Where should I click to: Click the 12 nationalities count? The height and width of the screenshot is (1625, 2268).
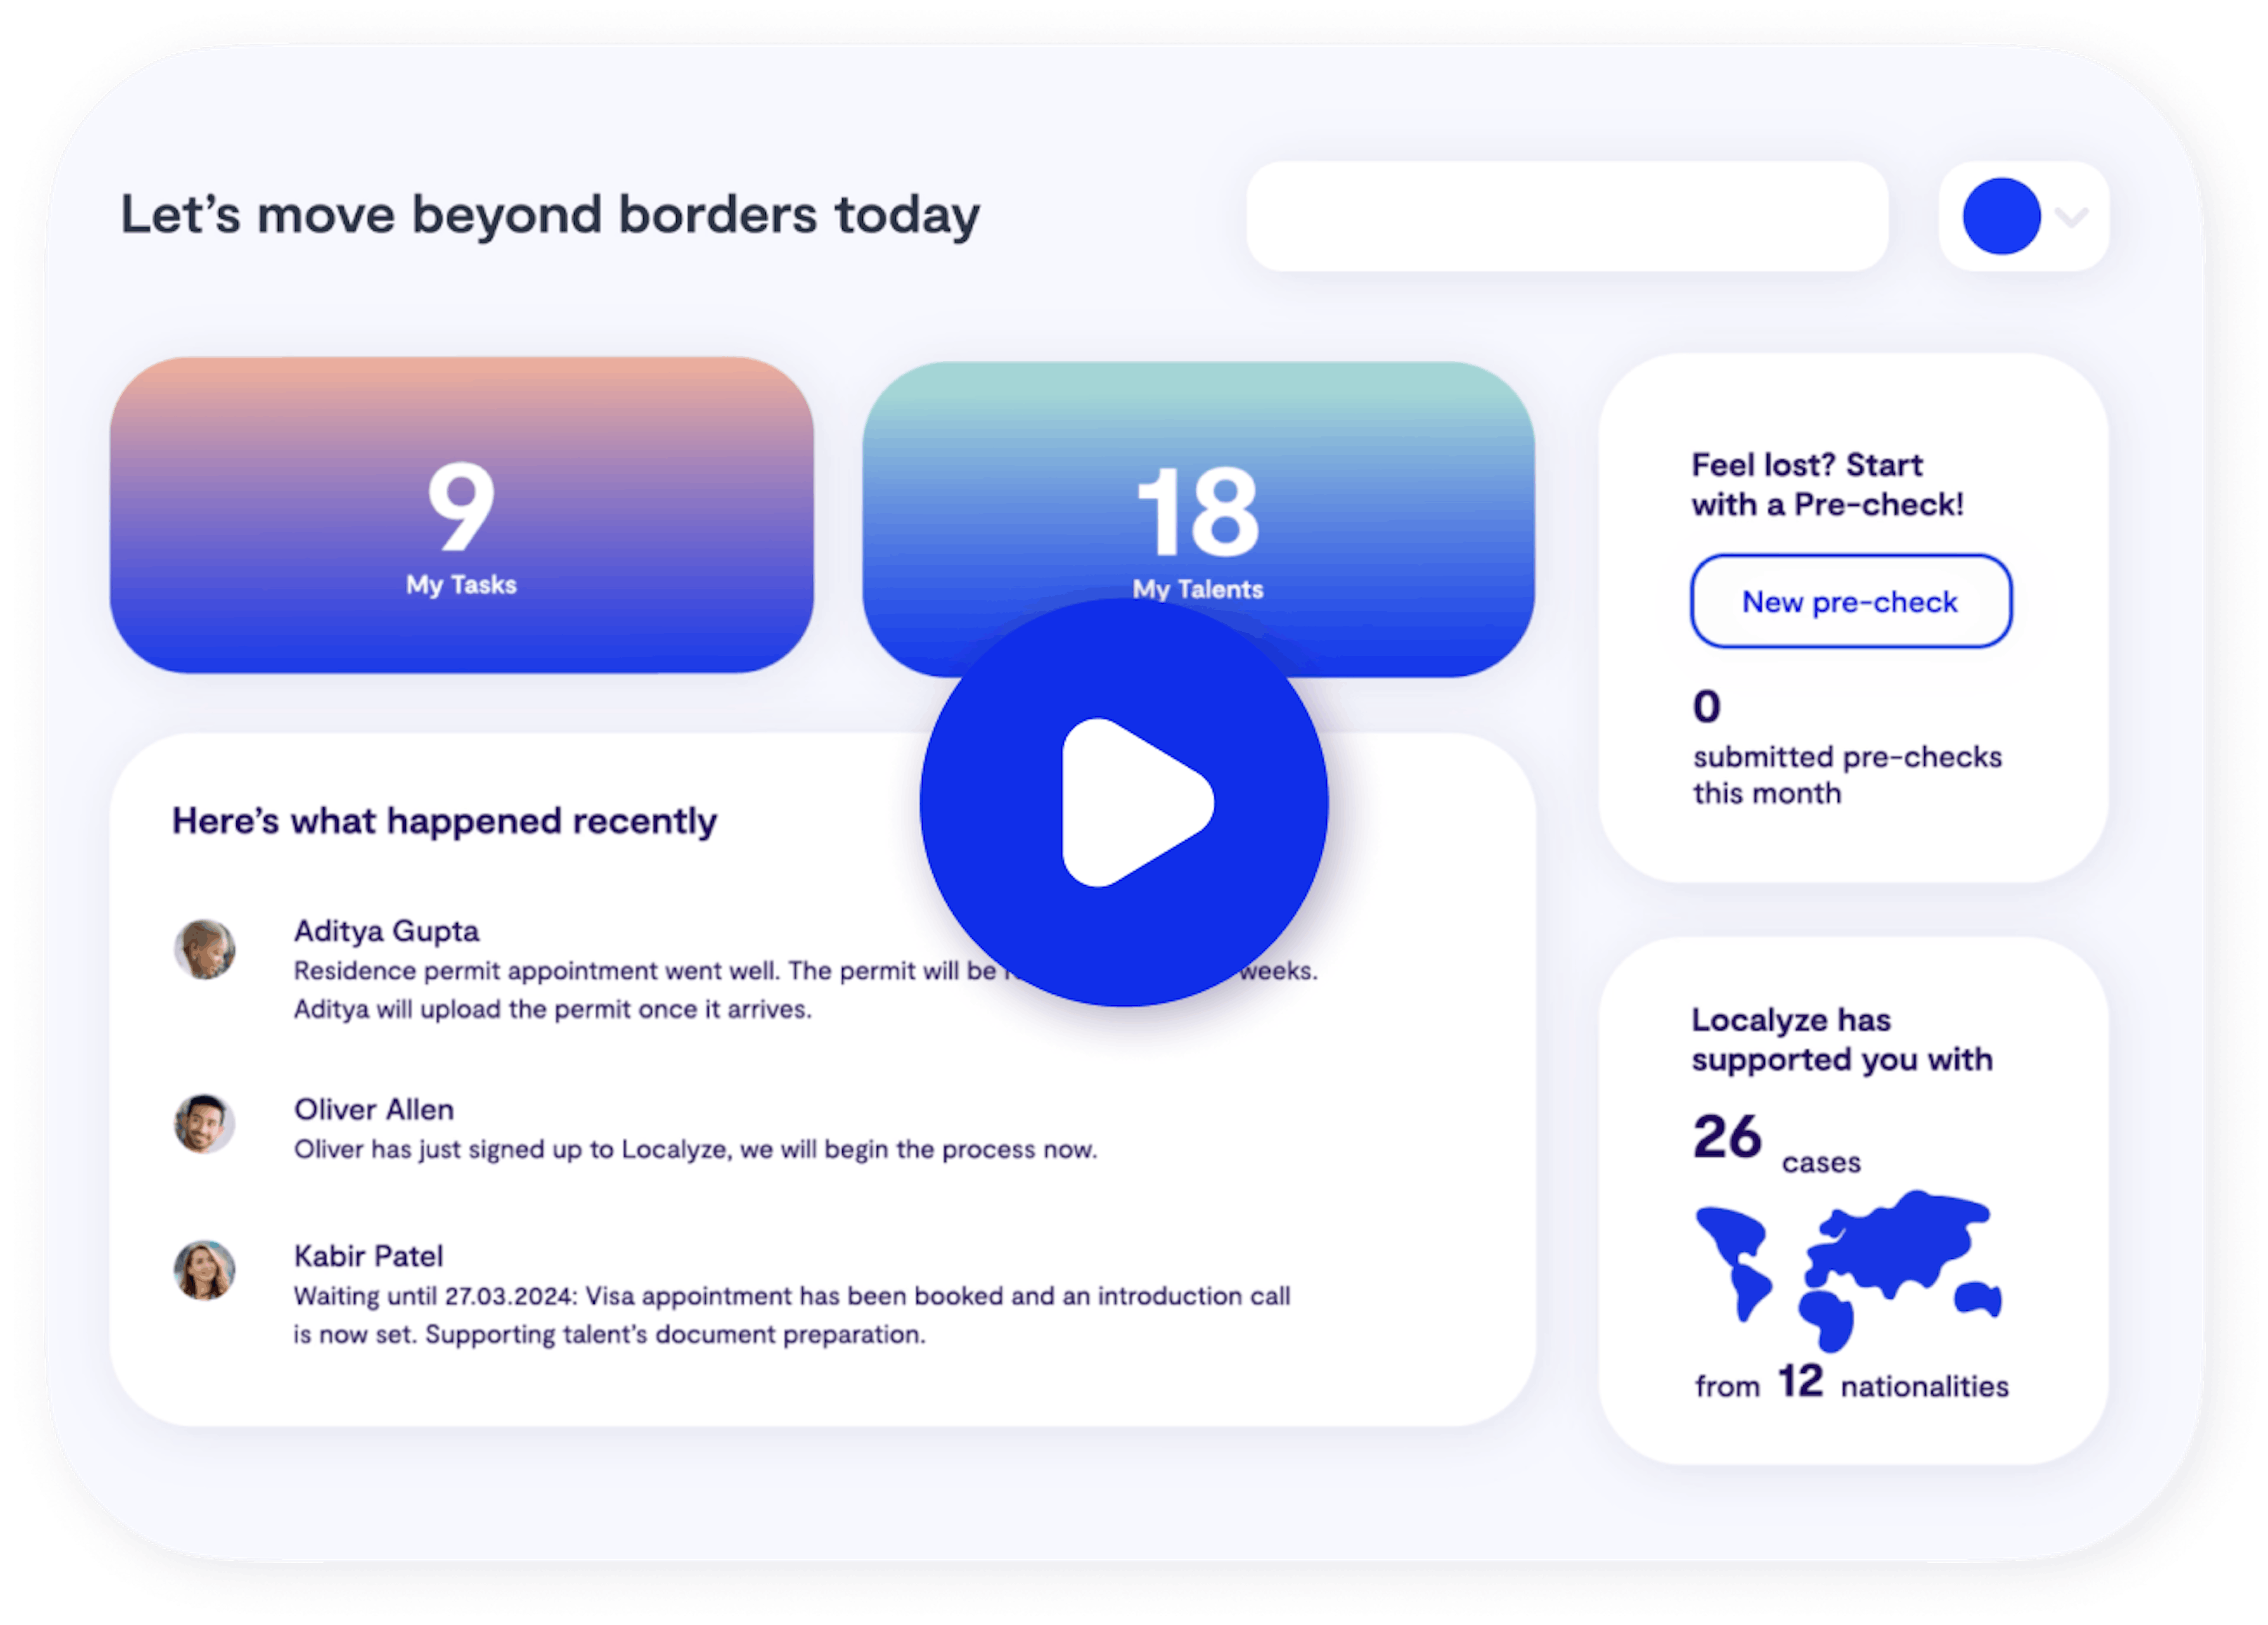1800,1382
